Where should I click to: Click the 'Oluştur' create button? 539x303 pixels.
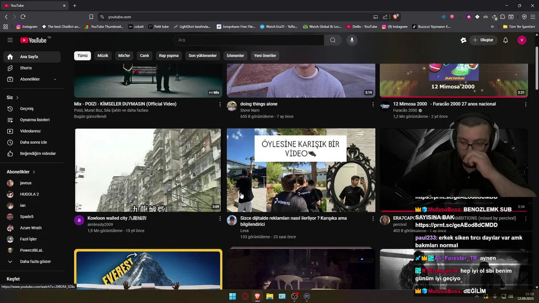[483, 40]
